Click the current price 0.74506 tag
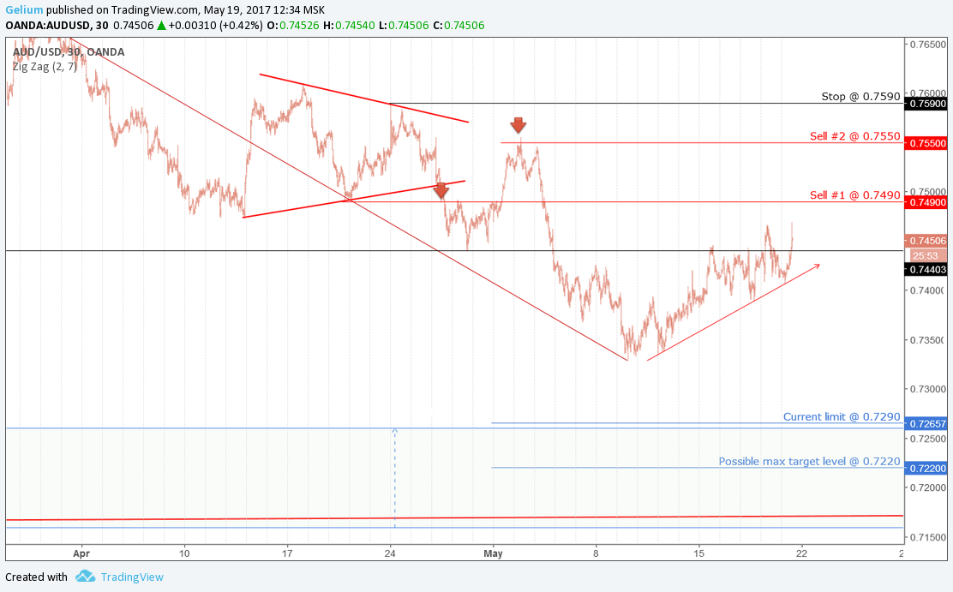Screen dimensions: 953x592 [x=926, y=241]
